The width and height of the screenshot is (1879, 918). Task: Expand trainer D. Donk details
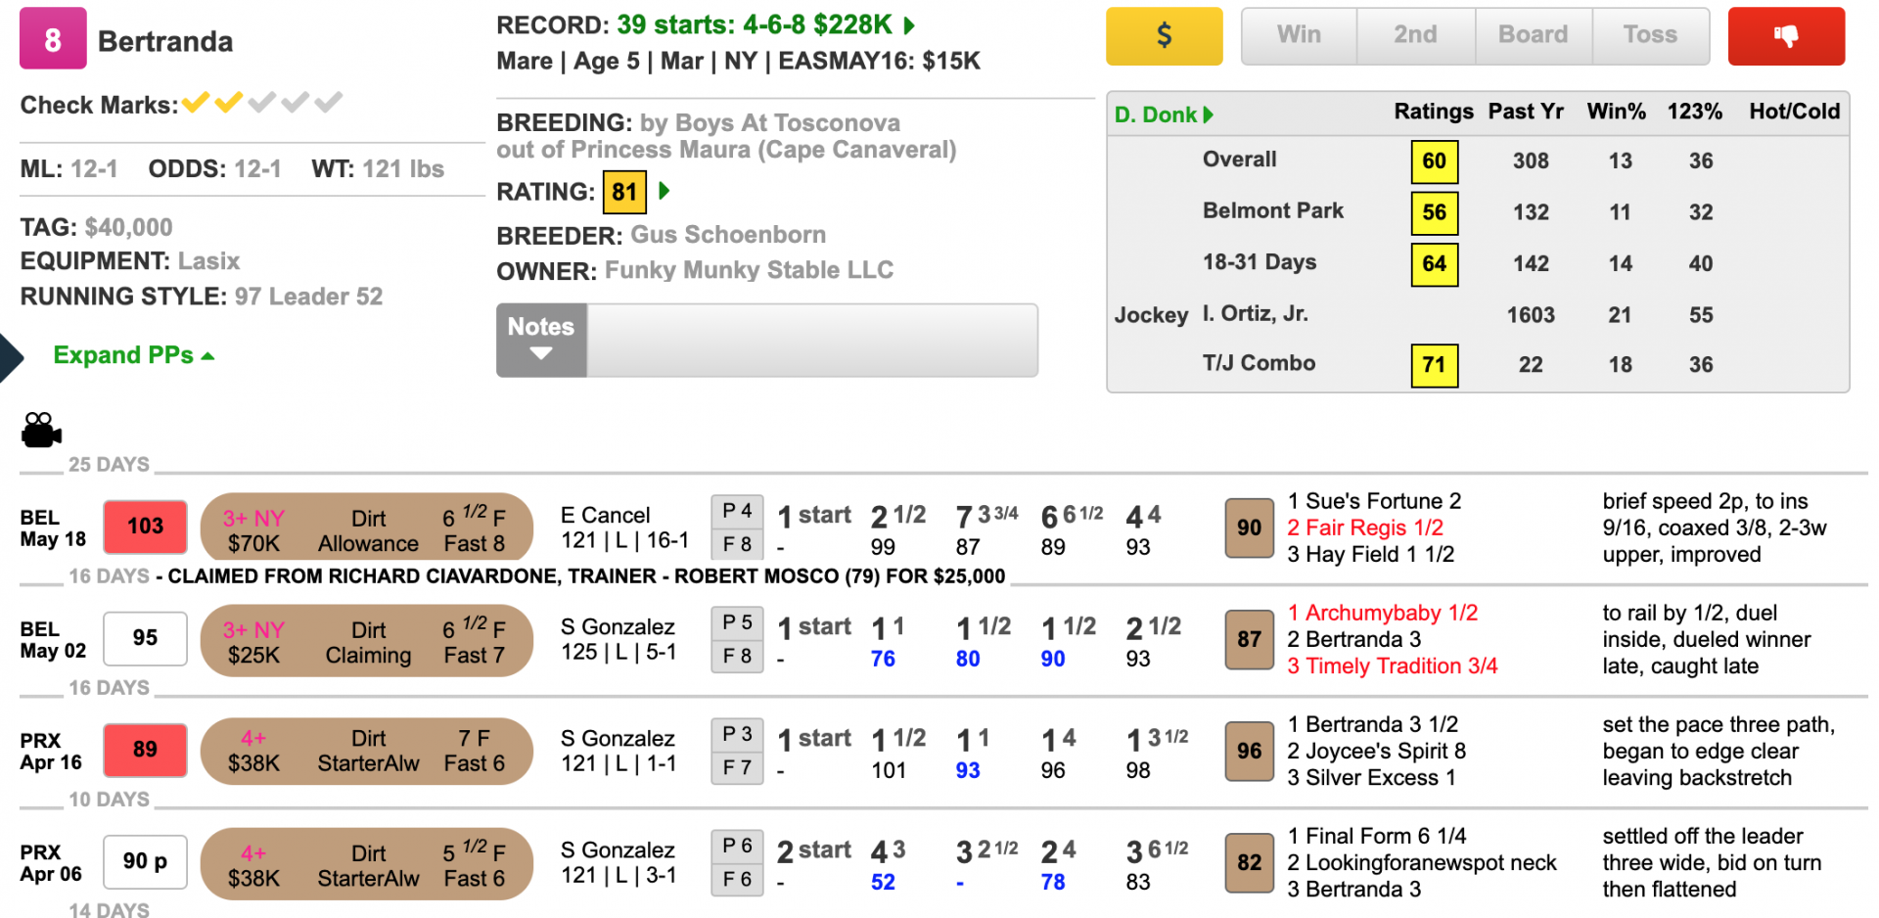tap(1164, 115)
